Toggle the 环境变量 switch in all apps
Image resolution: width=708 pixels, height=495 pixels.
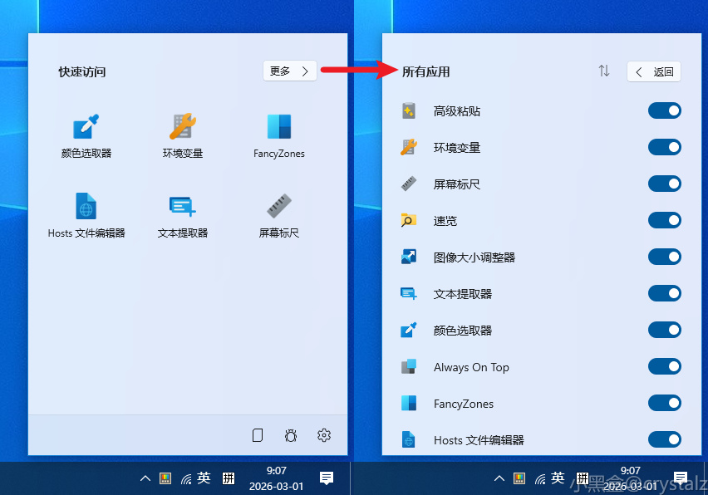pos(664,147)
